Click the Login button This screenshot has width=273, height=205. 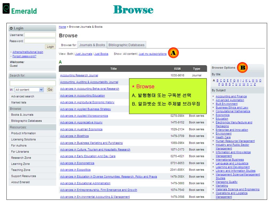[50, 47]
